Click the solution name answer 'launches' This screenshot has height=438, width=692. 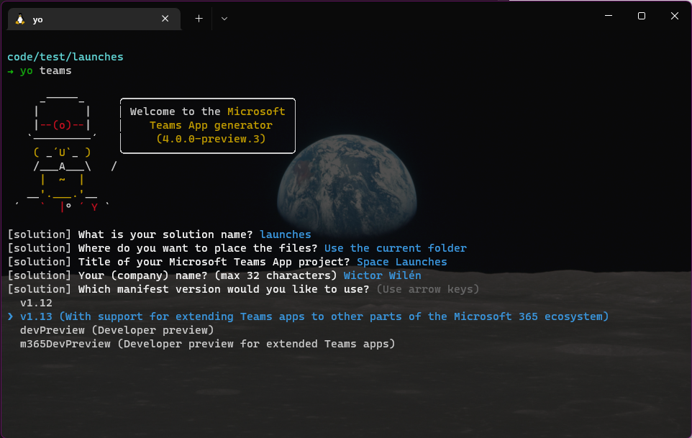[x=285, y=234]
